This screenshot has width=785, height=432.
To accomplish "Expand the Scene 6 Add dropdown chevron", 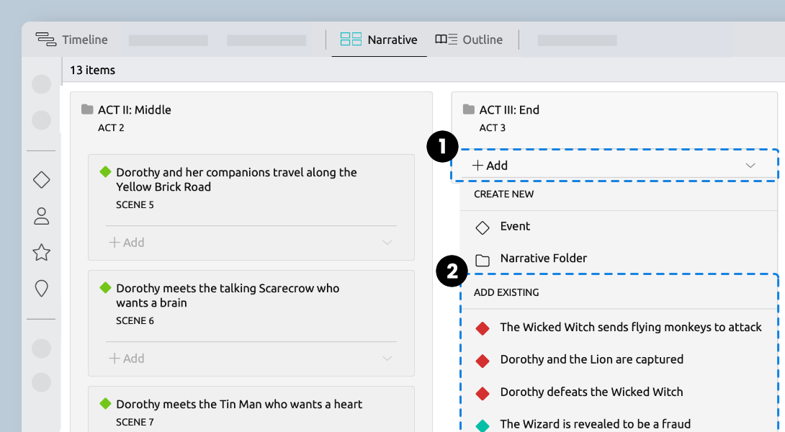I will [387, 359].
